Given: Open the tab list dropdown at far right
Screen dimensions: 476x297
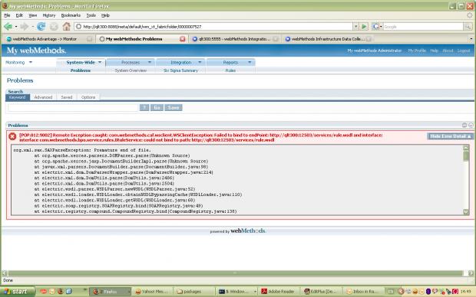Looking at the screenshot, I should pos(471,39).
